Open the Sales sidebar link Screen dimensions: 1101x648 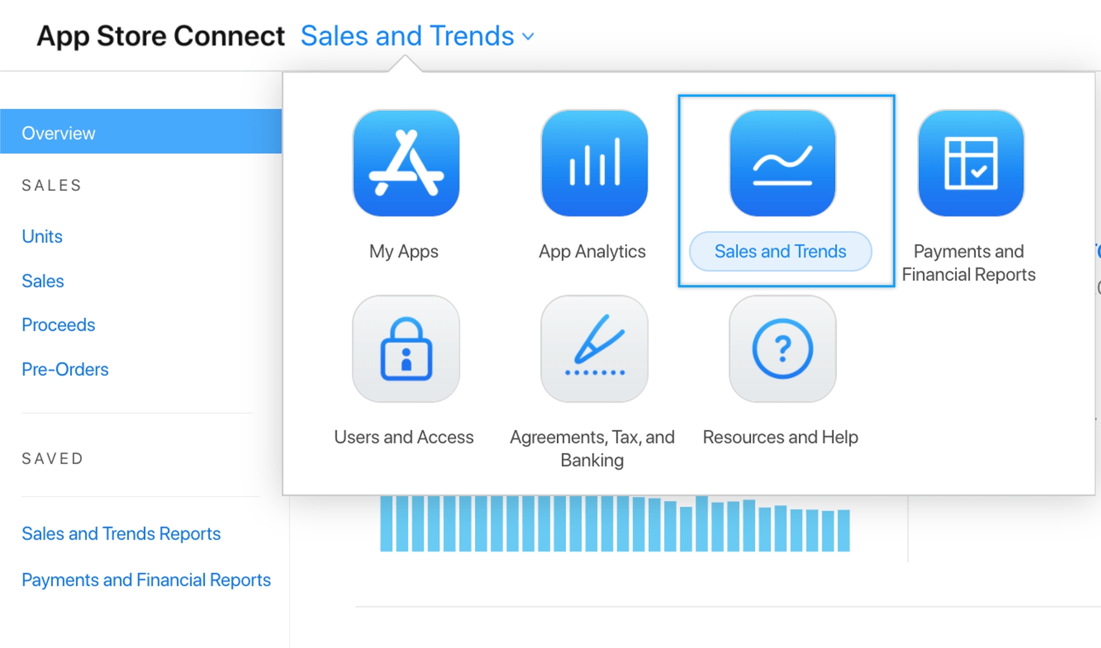click(x=43, y=281)
